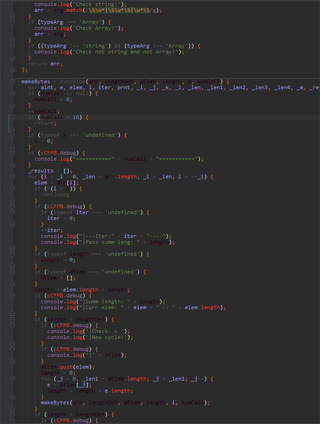Click the 'continue;' statement
Screen dimensions: 320x424
(x=55, y=194)
